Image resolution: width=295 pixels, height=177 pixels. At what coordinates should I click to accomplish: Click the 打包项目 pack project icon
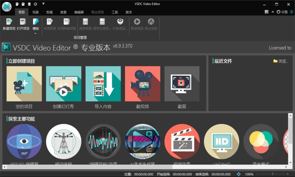pyautogui.click(x=120, y=22)
